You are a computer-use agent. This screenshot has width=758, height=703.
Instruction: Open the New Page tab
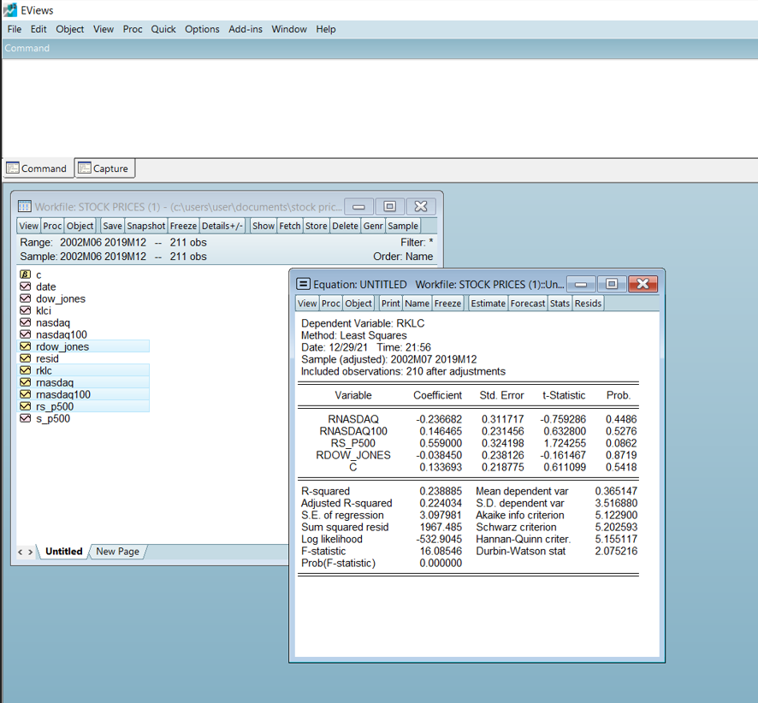[x=117, y=552]
